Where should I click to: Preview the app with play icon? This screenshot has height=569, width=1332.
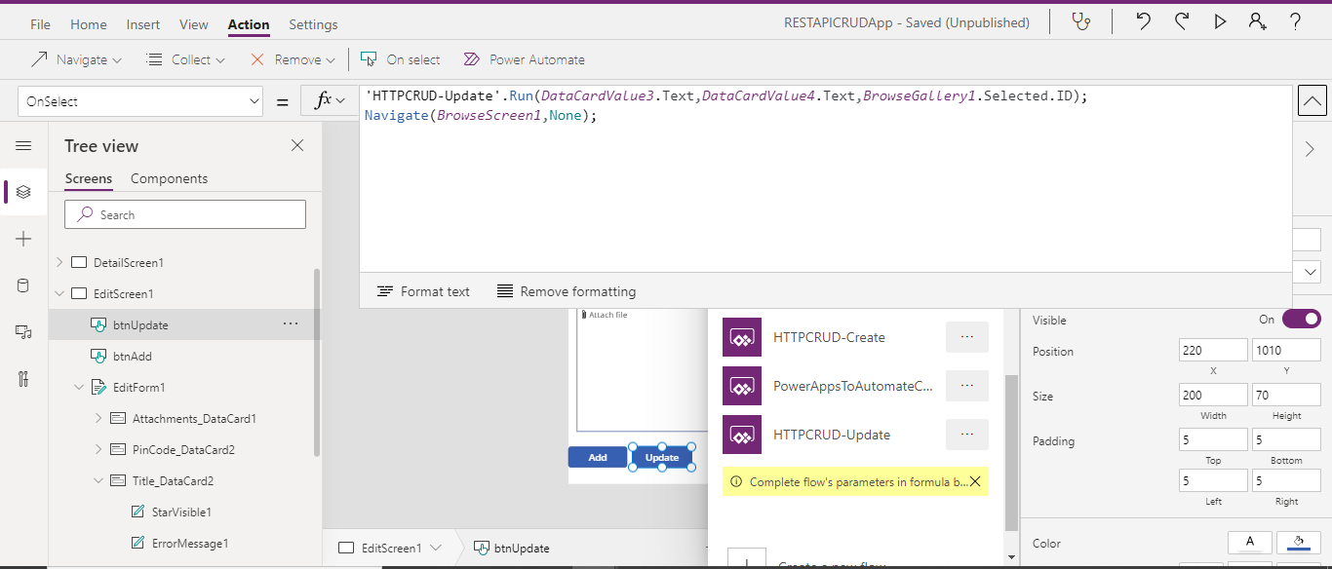1220,21
